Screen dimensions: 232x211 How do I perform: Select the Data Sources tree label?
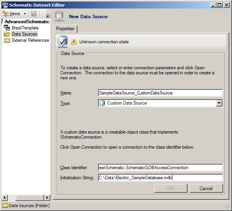click(x=24, y=34)
